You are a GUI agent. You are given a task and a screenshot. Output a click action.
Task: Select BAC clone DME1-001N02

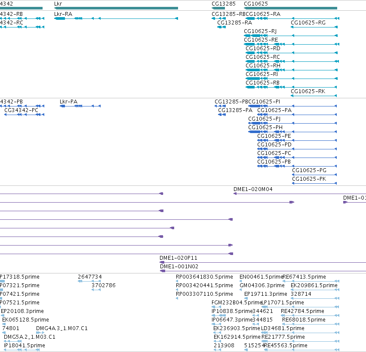pos(263,271)
